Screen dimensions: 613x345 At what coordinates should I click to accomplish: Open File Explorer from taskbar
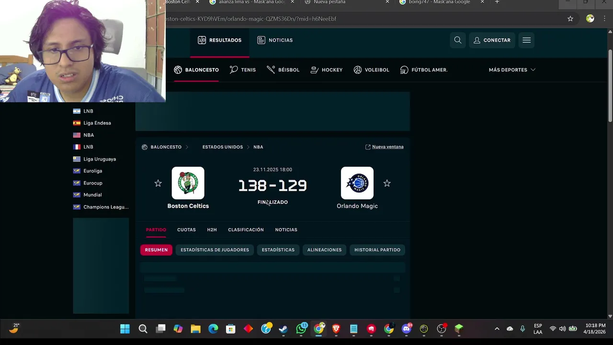point(195,329)
